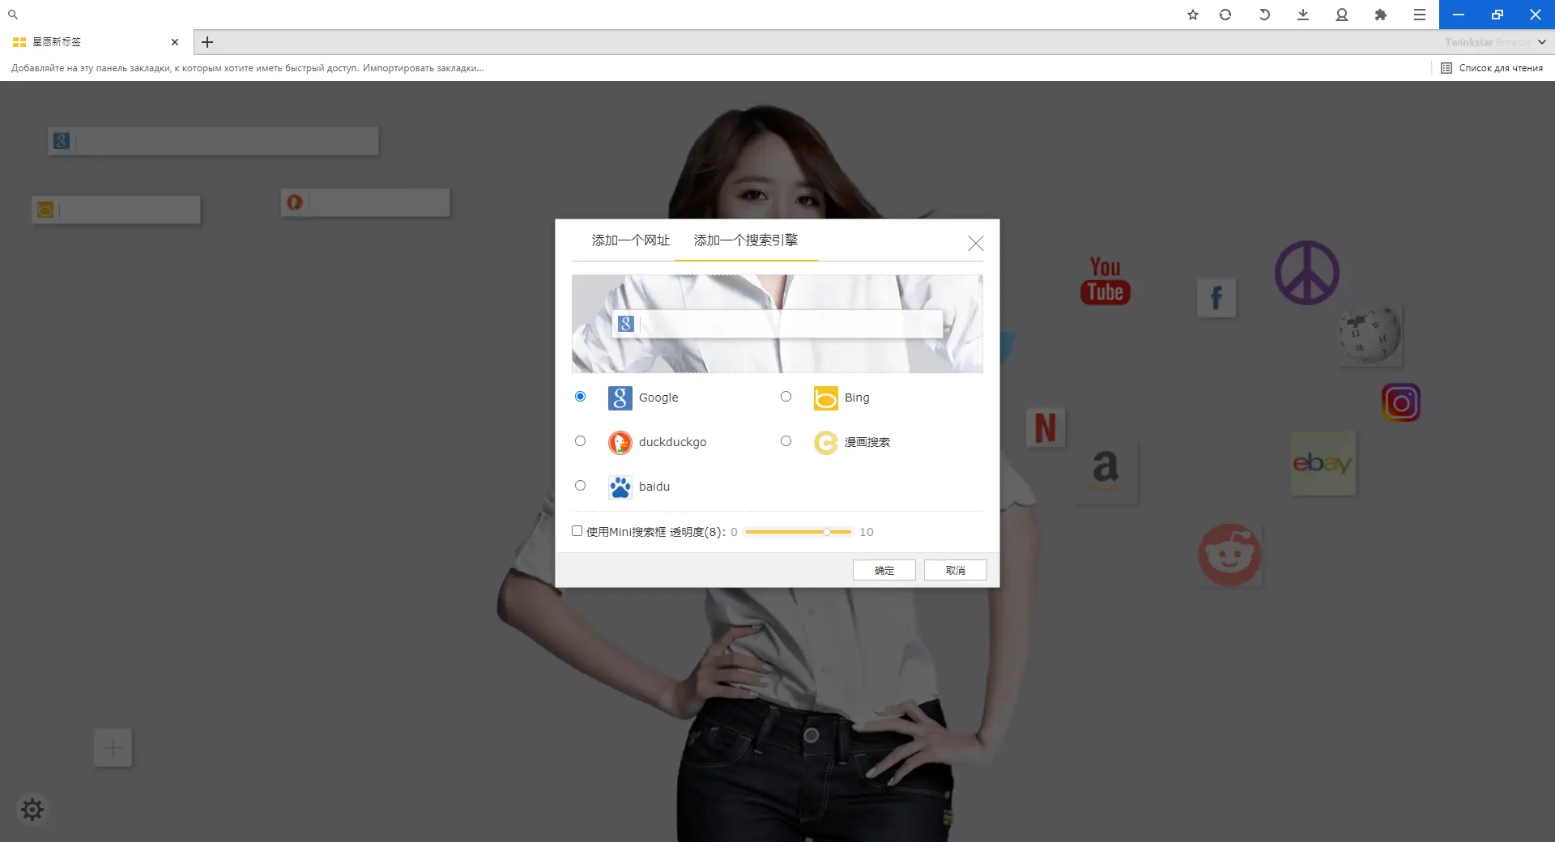Click the bookmark star icon
Viewport: 1555px width, 842px height.
1192,15
